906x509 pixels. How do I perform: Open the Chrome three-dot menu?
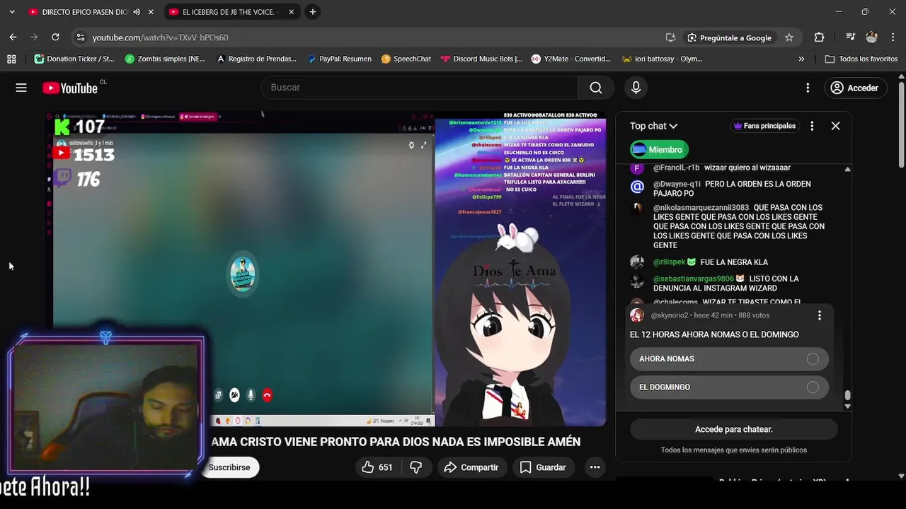[x=893, y=37]
